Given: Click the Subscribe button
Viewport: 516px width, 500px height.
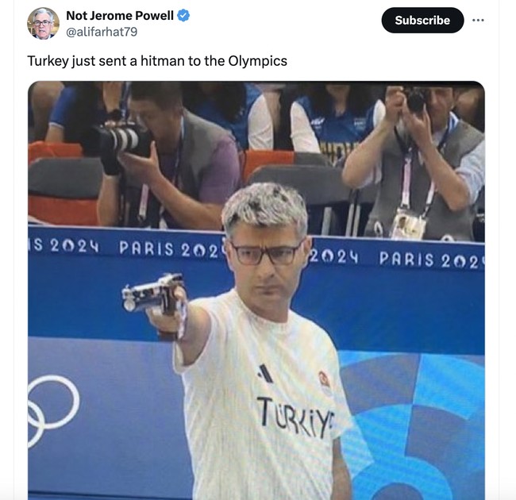Looking at the screenshot, I should point(422,21).
